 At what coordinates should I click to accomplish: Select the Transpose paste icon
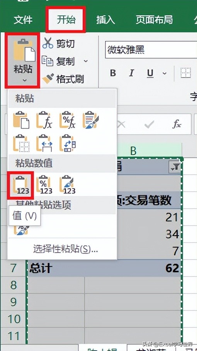[68, 143]
